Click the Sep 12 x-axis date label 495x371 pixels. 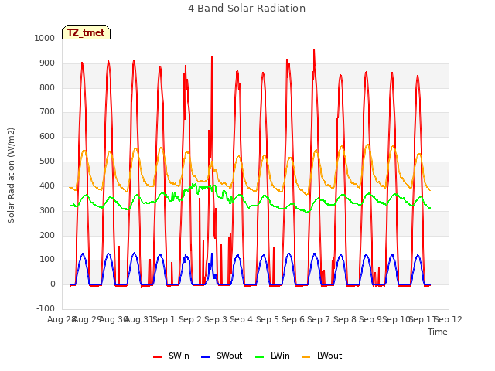click(x=449, y=319)
